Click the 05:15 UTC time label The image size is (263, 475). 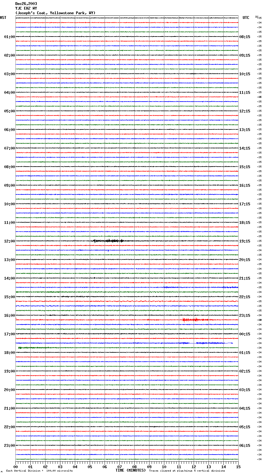coord(245,427)
